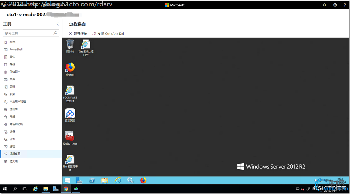Click 断开连接 disconnect button

pos(78,34)
